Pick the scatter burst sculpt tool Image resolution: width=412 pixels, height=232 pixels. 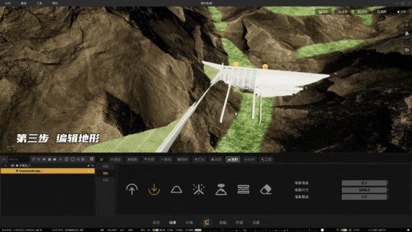tap(199, 189)
